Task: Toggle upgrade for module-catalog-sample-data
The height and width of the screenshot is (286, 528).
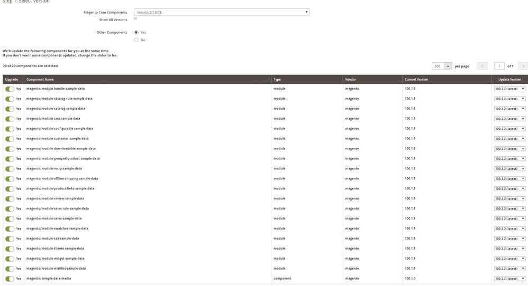Action: (10, 109)
